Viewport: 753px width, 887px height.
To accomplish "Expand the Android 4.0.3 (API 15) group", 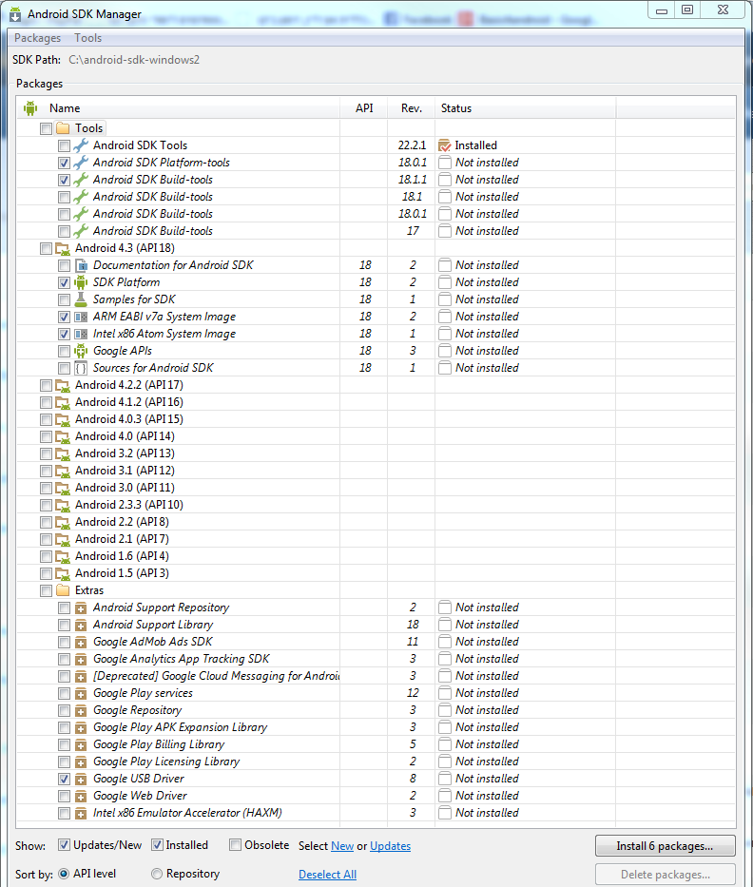I will click(x=129, y=419).
